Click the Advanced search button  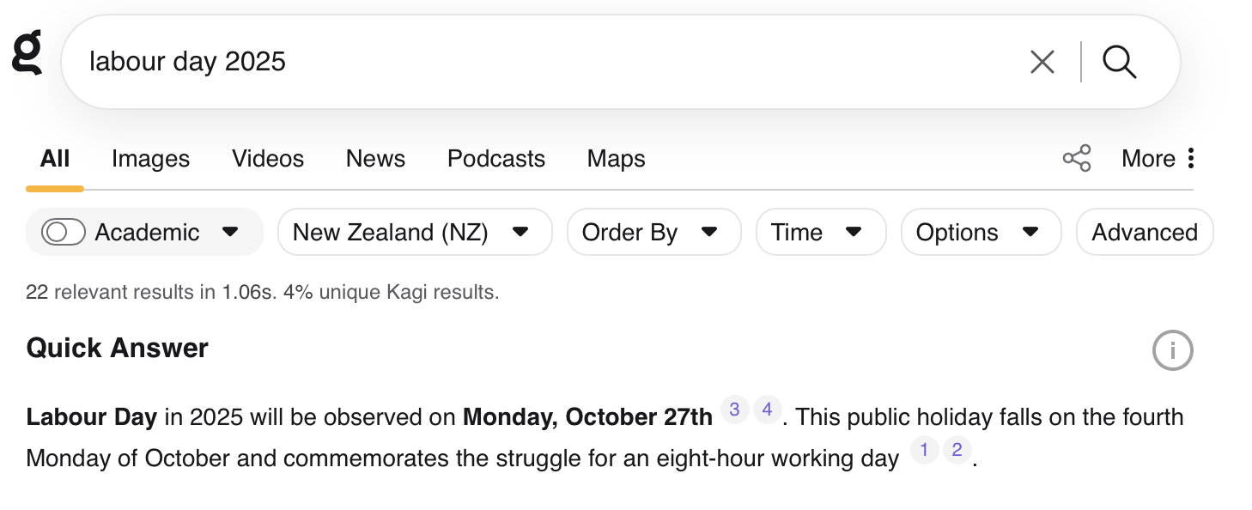click(x=1144, y=233)
